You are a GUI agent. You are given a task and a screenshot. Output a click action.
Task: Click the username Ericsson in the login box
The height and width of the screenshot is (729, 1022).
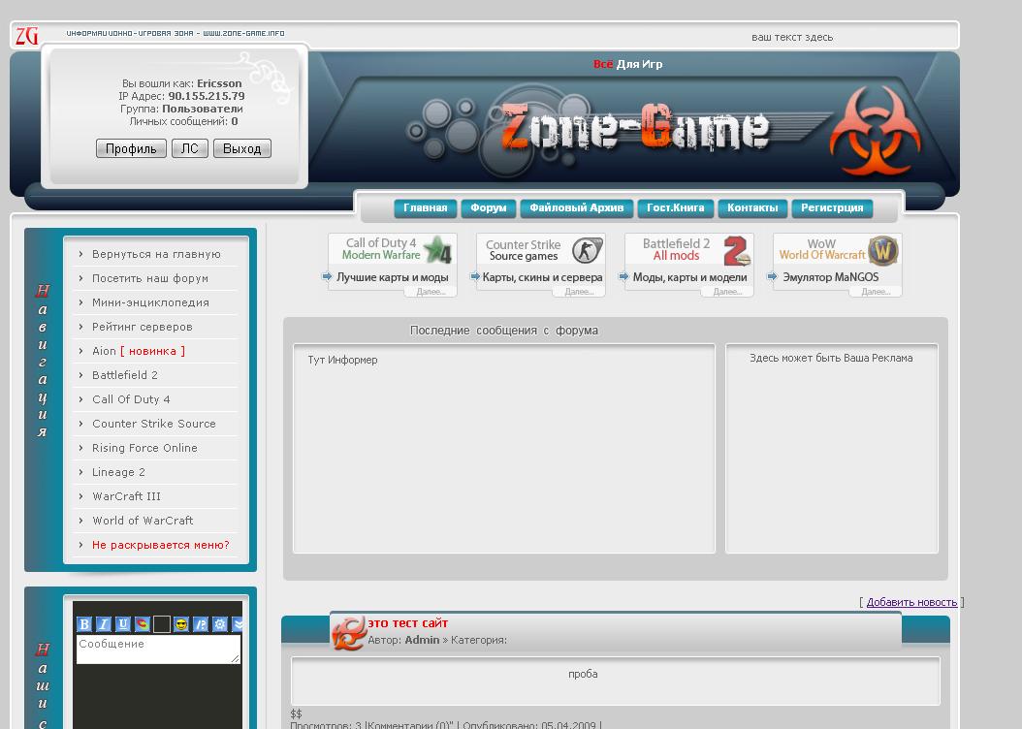click(x=220, y=83)
